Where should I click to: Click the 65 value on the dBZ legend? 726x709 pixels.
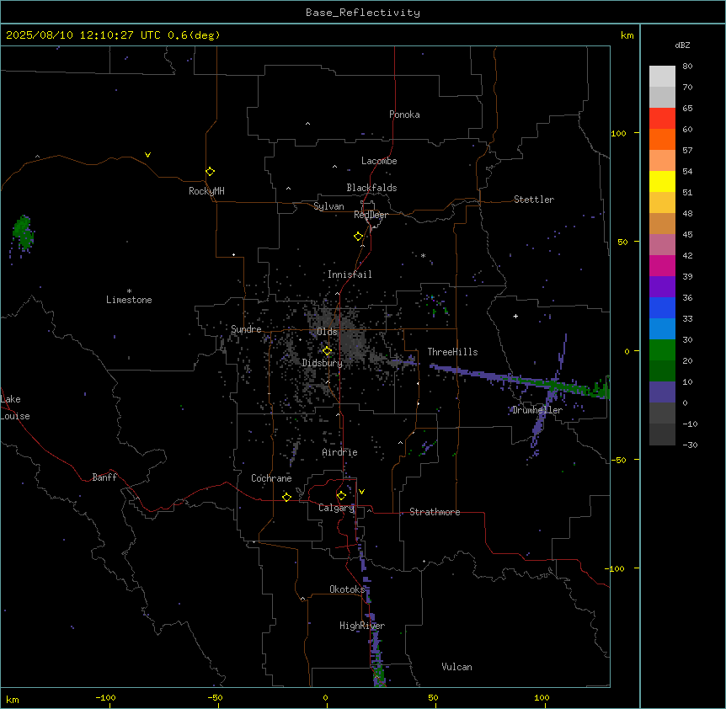click(687, 109)
